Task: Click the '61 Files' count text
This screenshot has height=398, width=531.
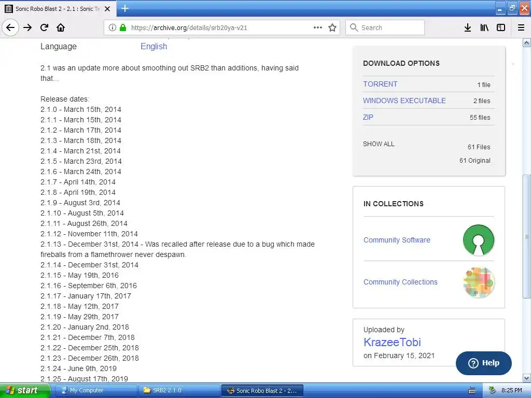Action: point(479,147)
